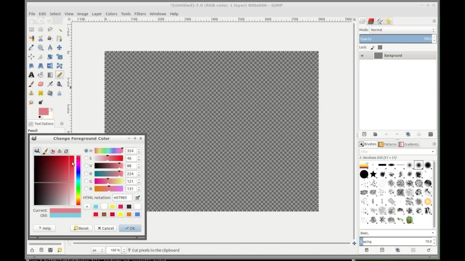Select the Background layer thumbnail

pyautogui.click(x=378, y=55)
